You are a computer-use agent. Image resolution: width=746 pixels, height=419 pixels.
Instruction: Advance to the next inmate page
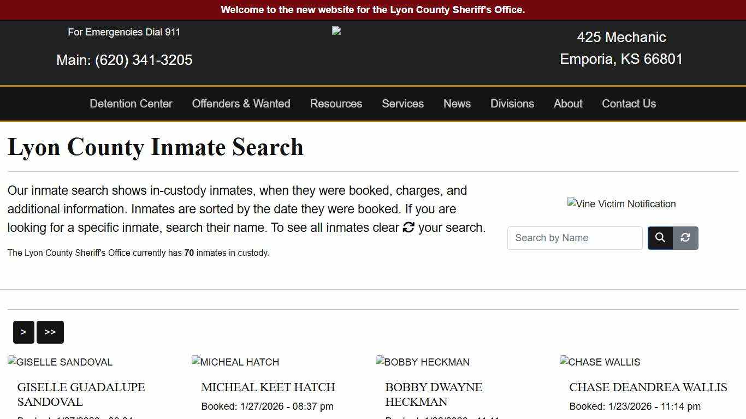coord(23,332)
